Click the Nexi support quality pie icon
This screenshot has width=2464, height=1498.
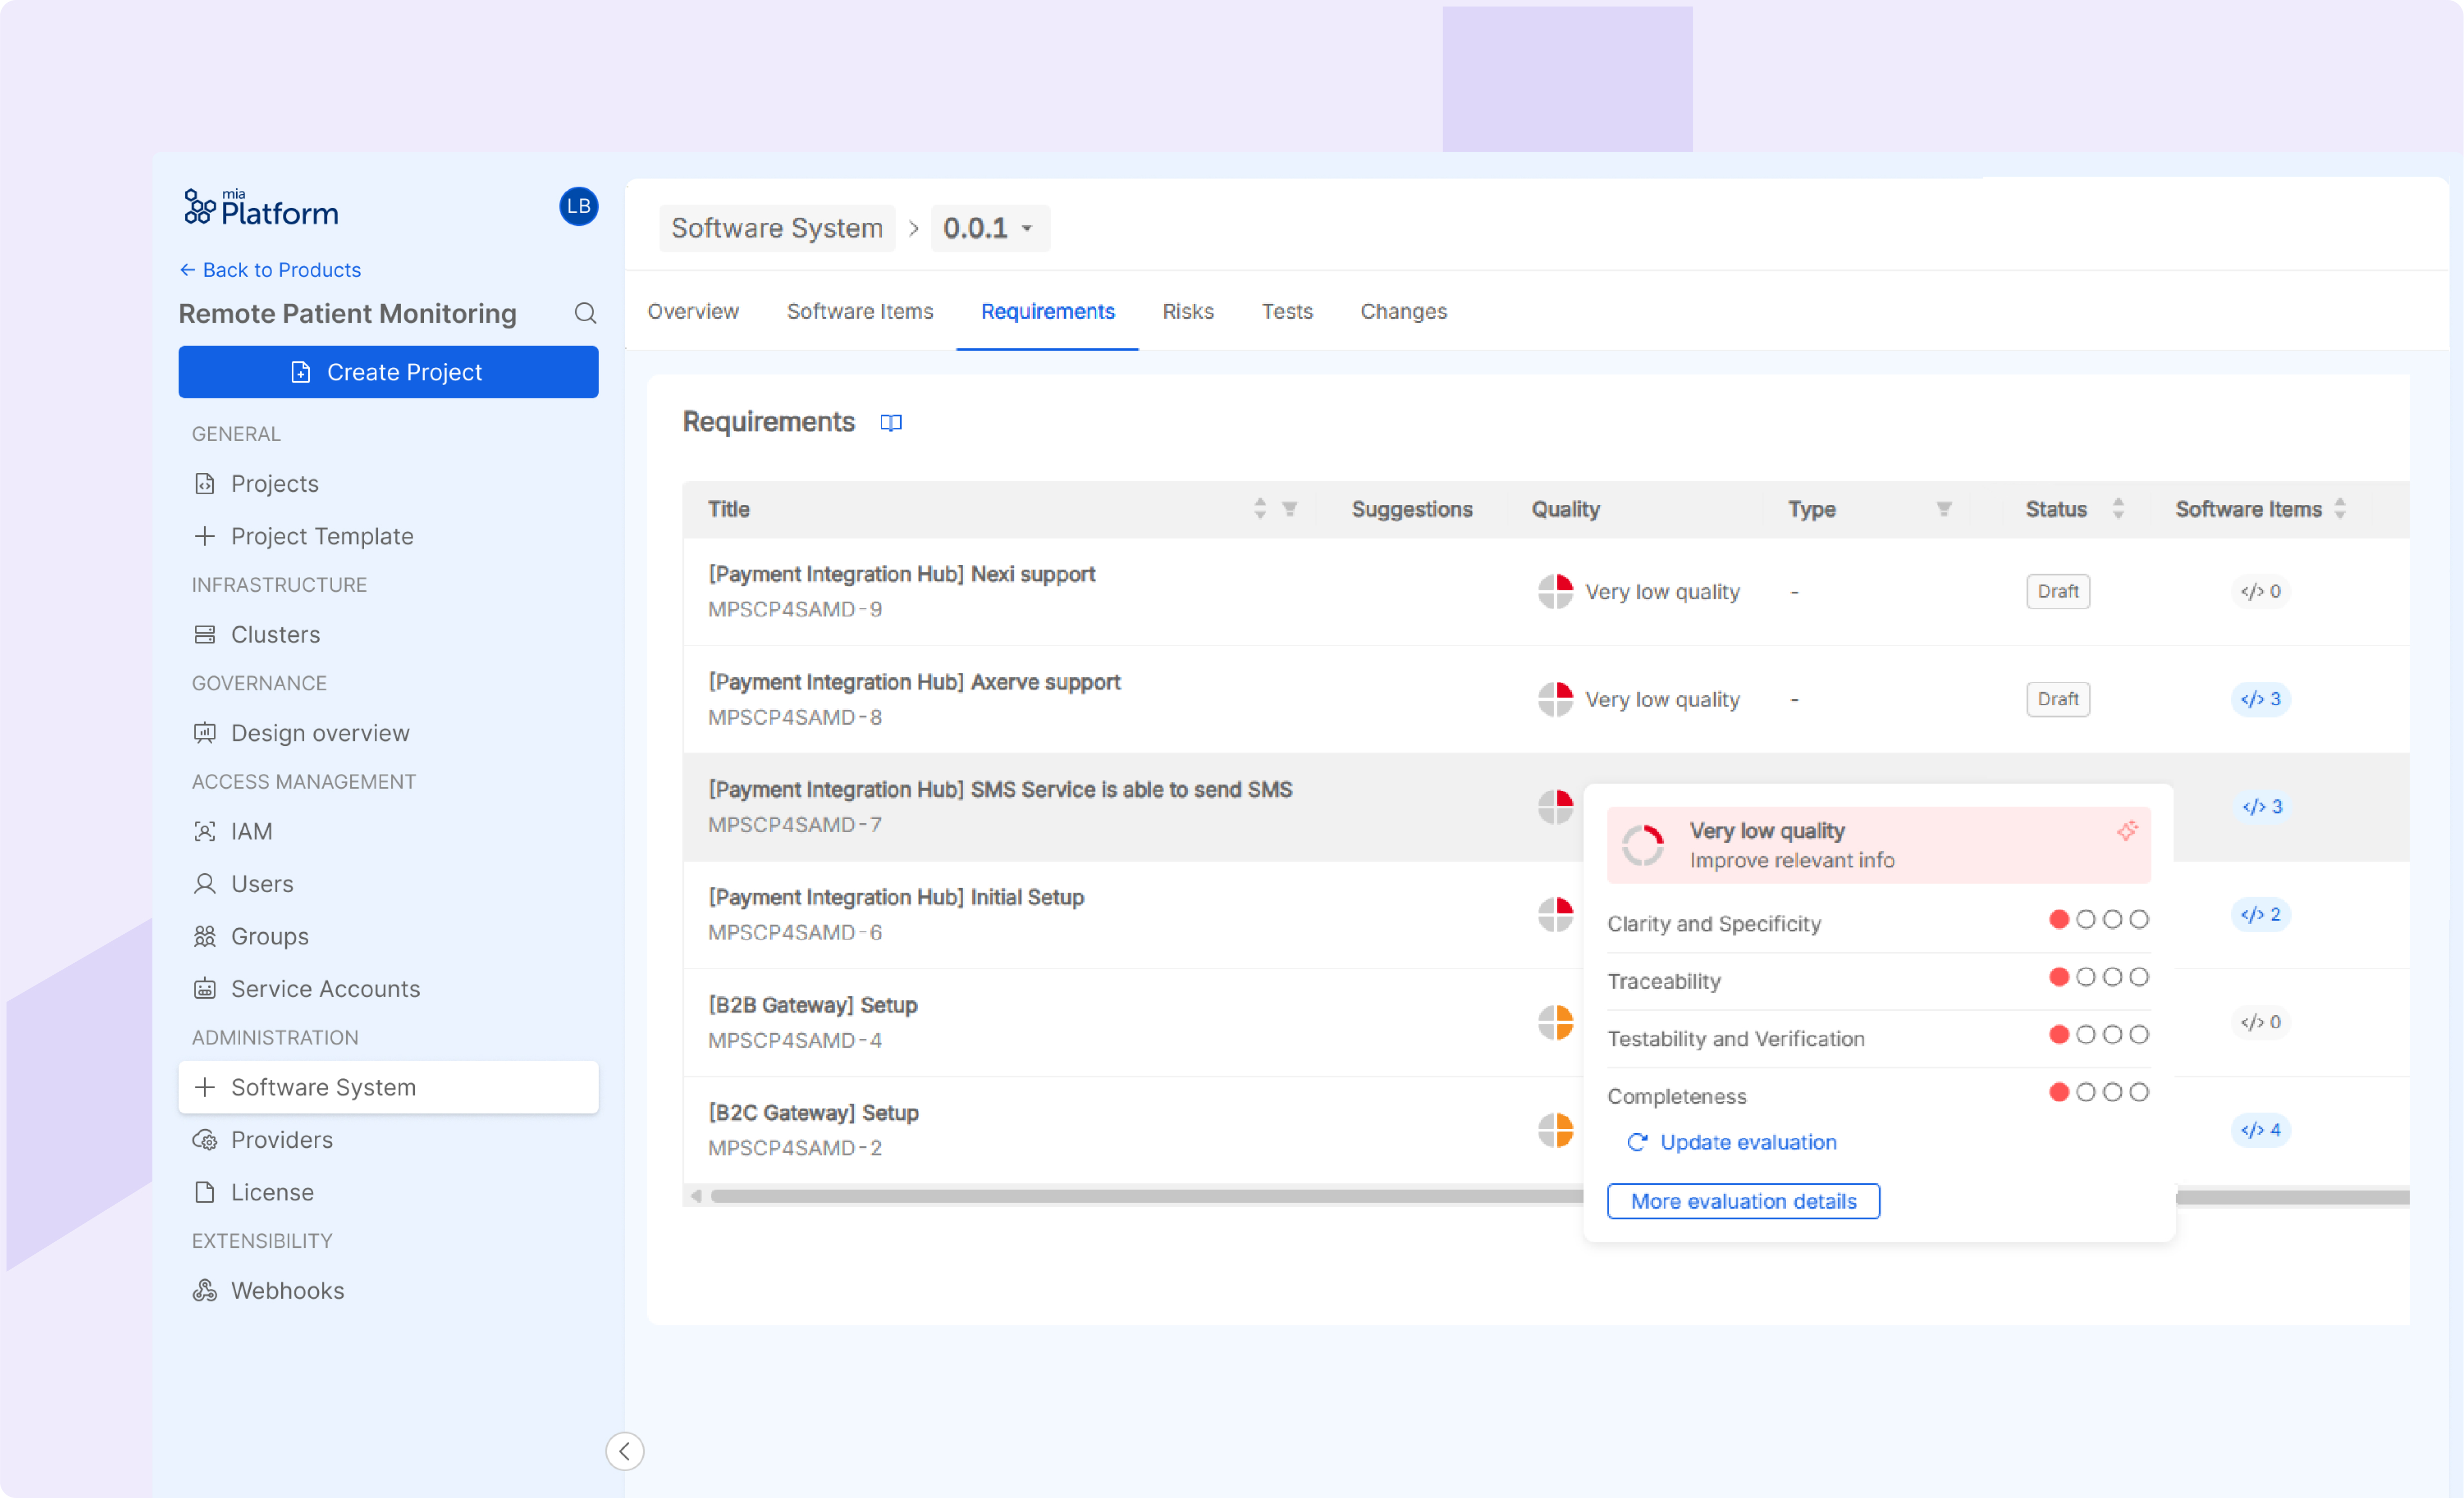click(1556, 592)
